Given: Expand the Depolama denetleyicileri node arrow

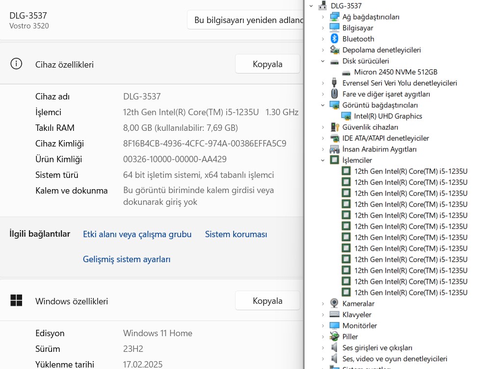Looking at the screenshot, I should (323, 50).
